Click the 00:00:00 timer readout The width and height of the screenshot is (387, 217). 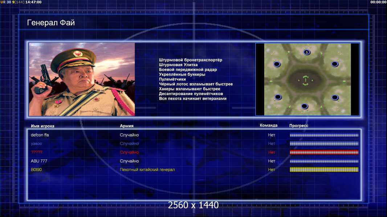pos(378,2)
